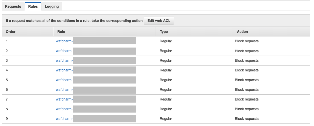This screenshot has height=126, width=314.
Task: Click the Block requests cell in order 9 row
Action: point(247,119)
